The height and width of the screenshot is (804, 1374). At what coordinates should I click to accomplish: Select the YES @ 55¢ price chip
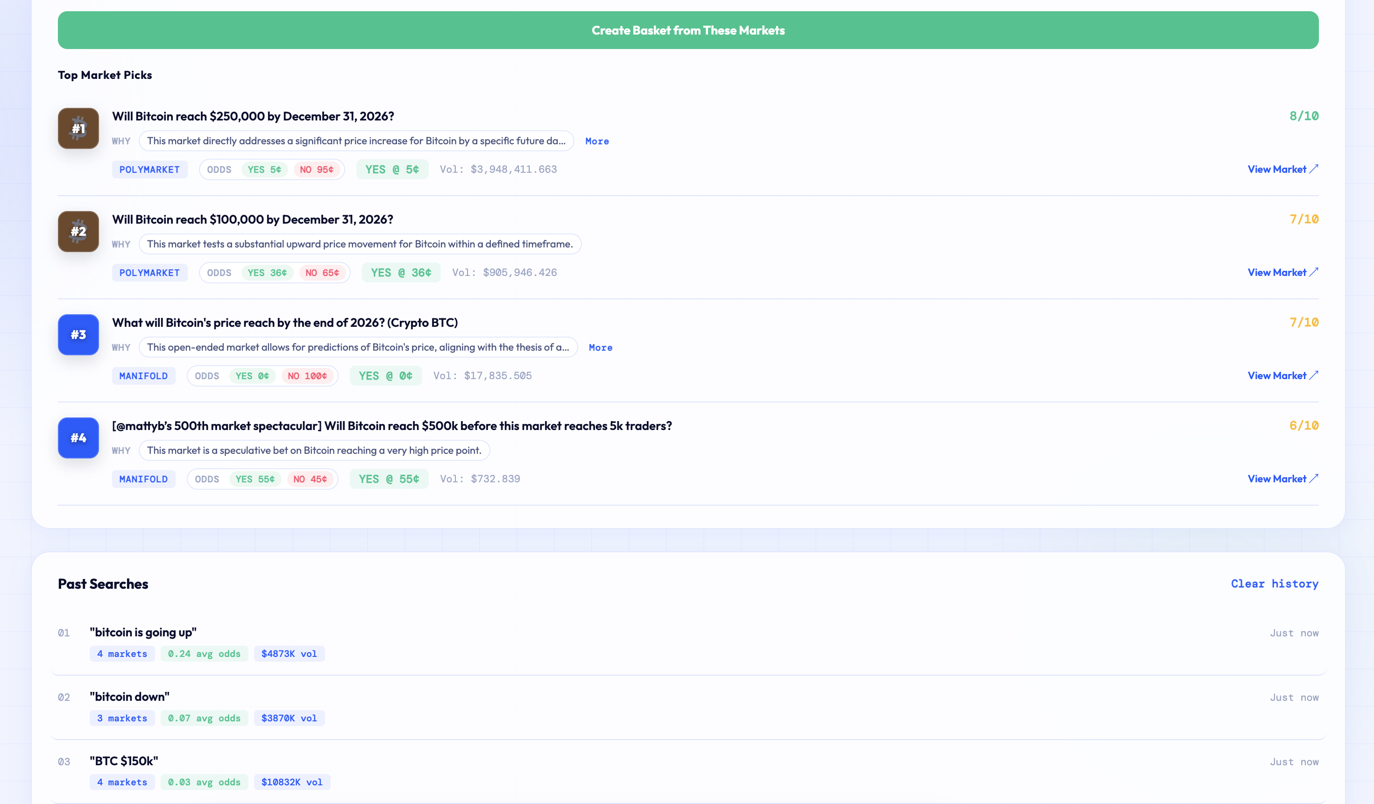[388, 479]
